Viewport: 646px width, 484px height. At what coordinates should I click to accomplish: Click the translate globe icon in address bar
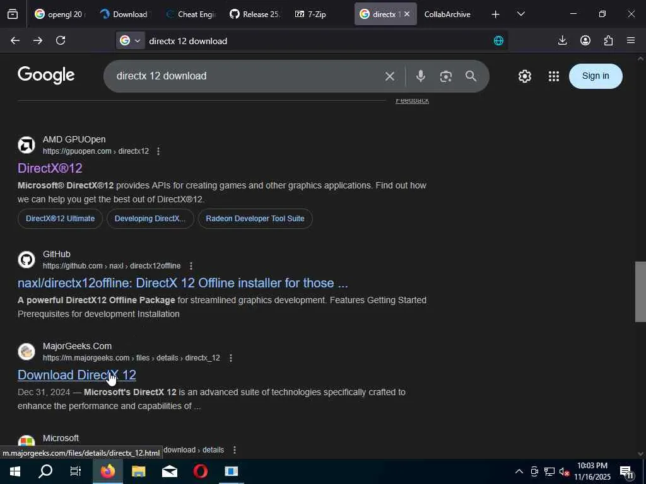(x=498, y=40)
